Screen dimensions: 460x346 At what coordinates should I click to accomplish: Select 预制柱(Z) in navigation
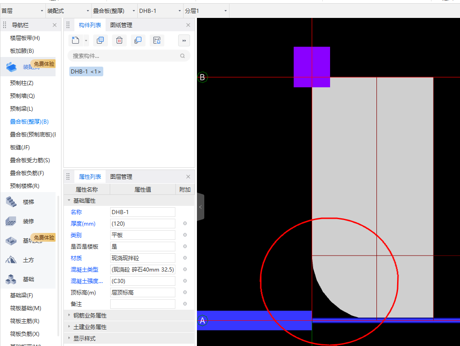pos(22,83)
